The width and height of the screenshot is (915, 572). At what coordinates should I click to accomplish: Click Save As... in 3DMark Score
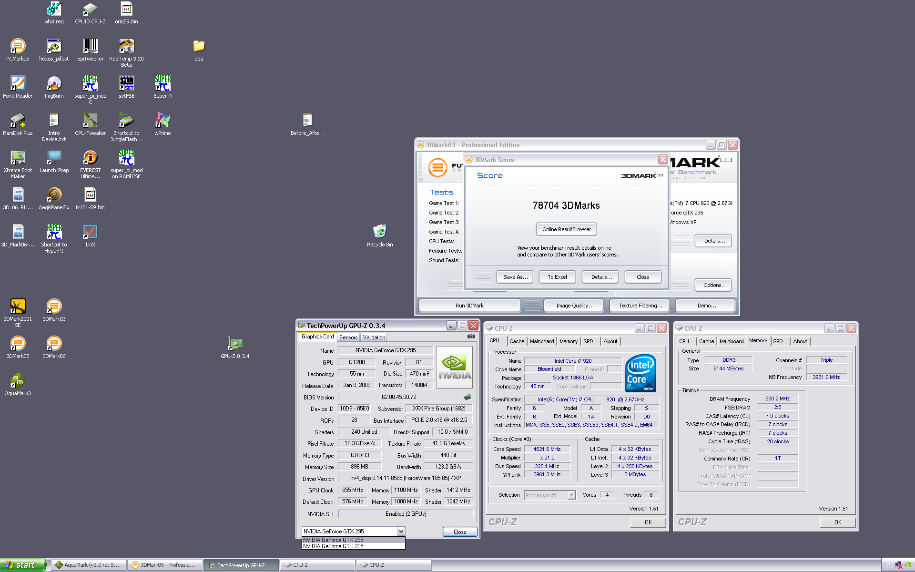516,277
